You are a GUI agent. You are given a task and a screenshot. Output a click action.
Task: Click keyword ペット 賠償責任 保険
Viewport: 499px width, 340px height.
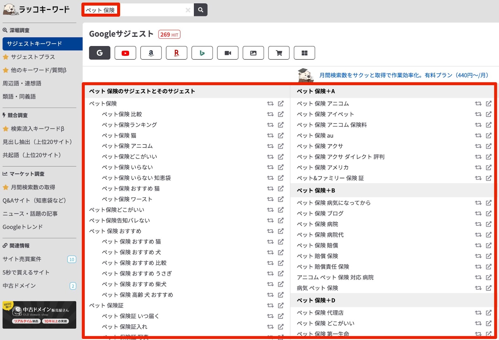(323, 267)
